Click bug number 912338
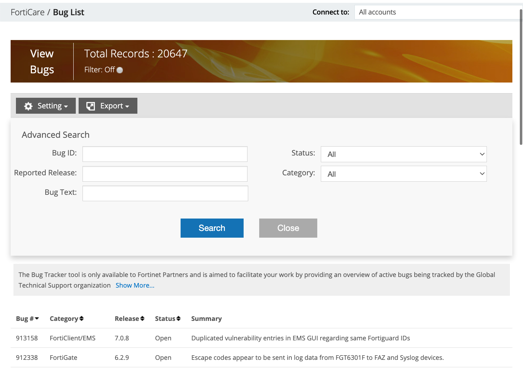523x368 pixels. click(x=27, y=358)
